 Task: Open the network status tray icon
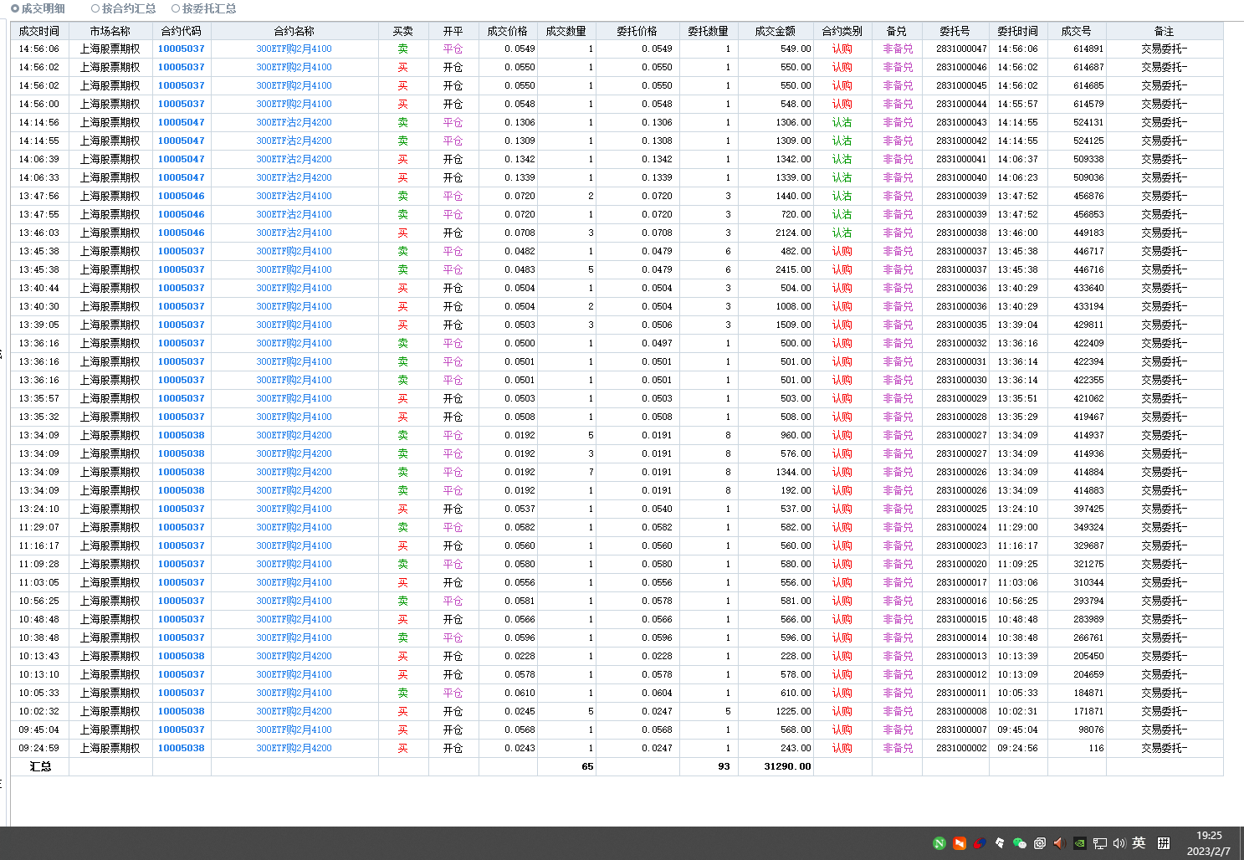(1099, 843)
